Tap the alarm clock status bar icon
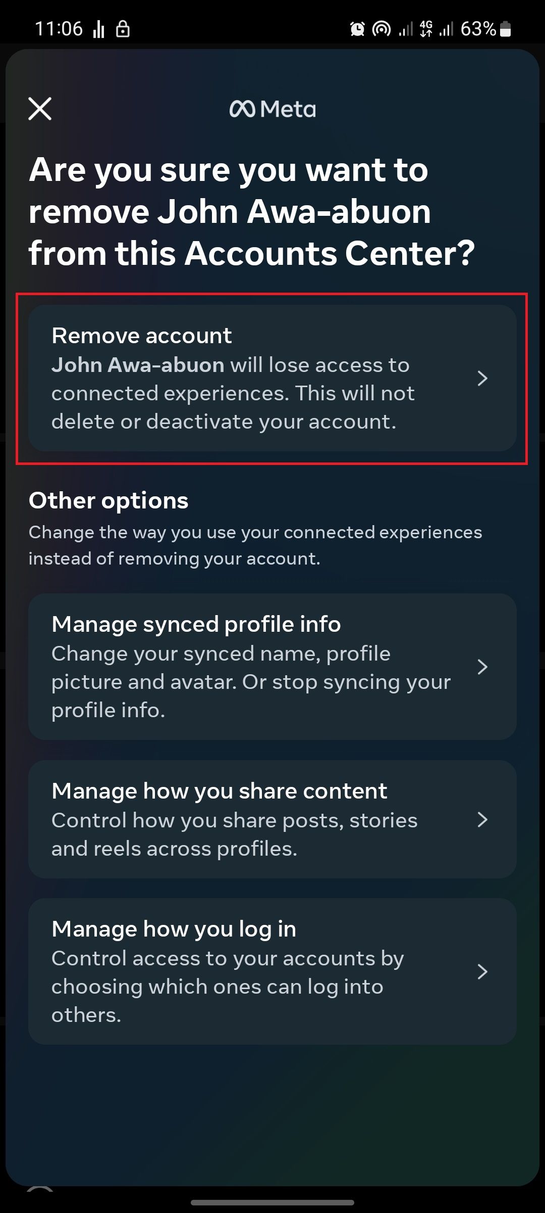 pyautogui.click(x=357, y=29)
